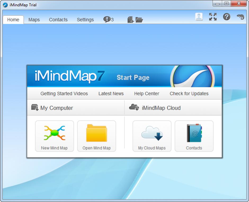Click the My Computer section heading
This screenshot has width=249, height=202.
click(57, 108)
